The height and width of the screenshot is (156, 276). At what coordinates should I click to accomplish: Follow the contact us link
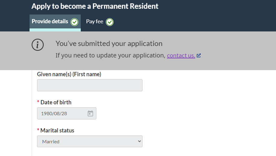coord(181,56)
